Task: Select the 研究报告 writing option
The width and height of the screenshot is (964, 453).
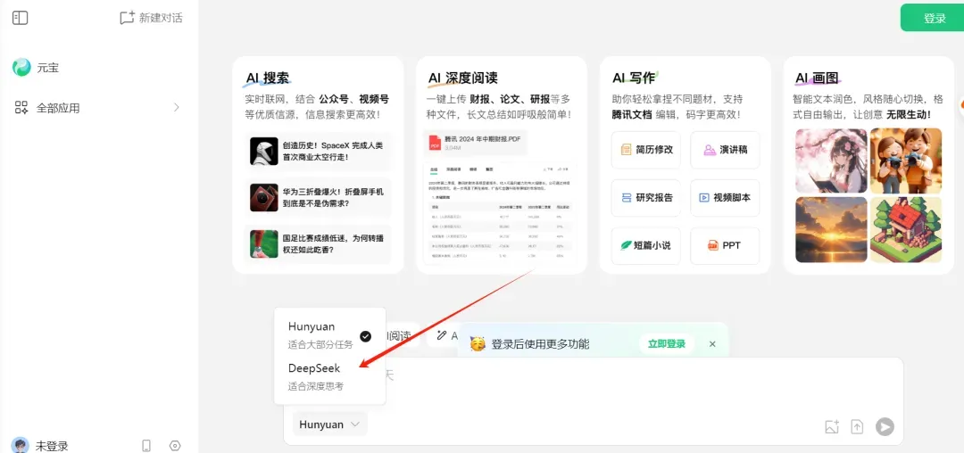Action: [646, 198]
